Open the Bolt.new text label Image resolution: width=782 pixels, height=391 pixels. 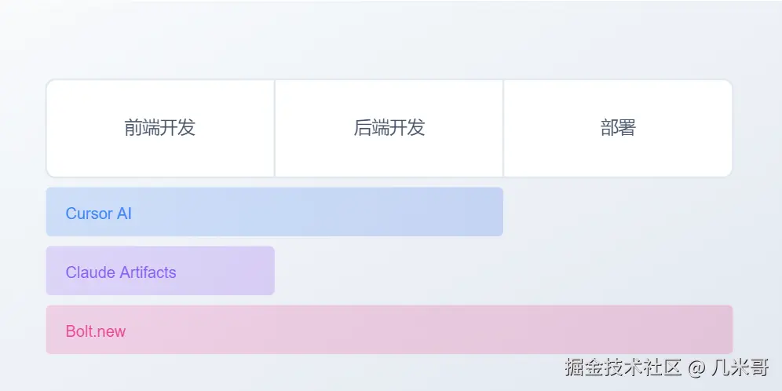pyautogui.click(x=95, y=331)
